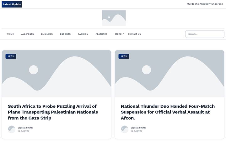
Task: Expand the MORE dropdown menu
Action: point(120,34)
